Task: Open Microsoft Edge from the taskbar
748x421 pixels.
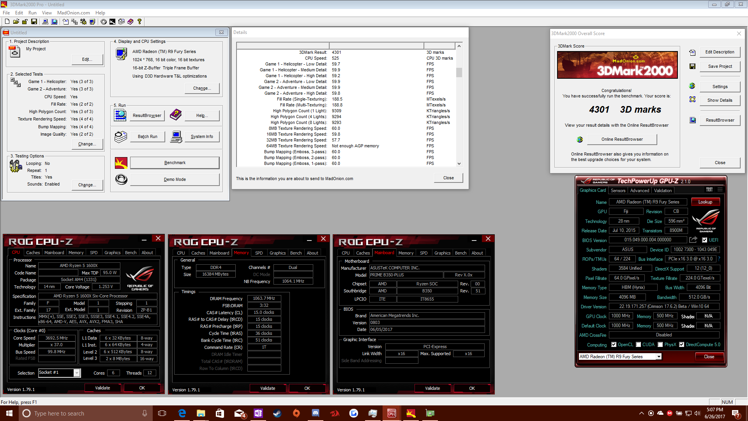Action: [x=182, y=413]
